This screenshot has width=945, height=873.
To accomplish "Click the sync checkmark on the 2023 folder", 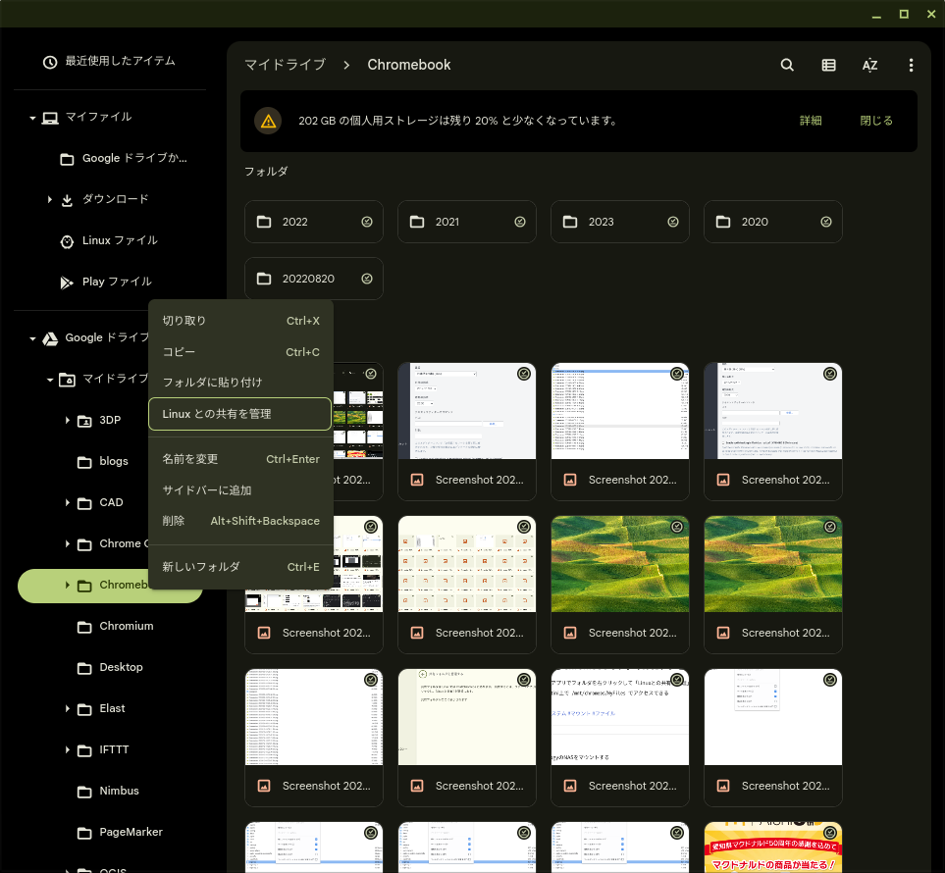I will click(x=672, y=222).
